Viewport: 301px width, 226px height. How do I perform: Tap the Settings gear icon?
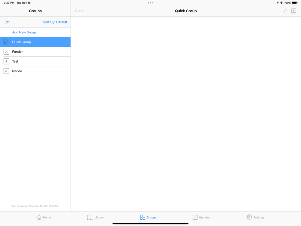[249, 217]
